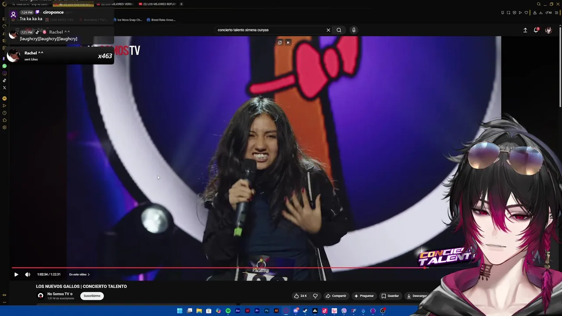Open Adobe After Effects from the taskbar

238,311
